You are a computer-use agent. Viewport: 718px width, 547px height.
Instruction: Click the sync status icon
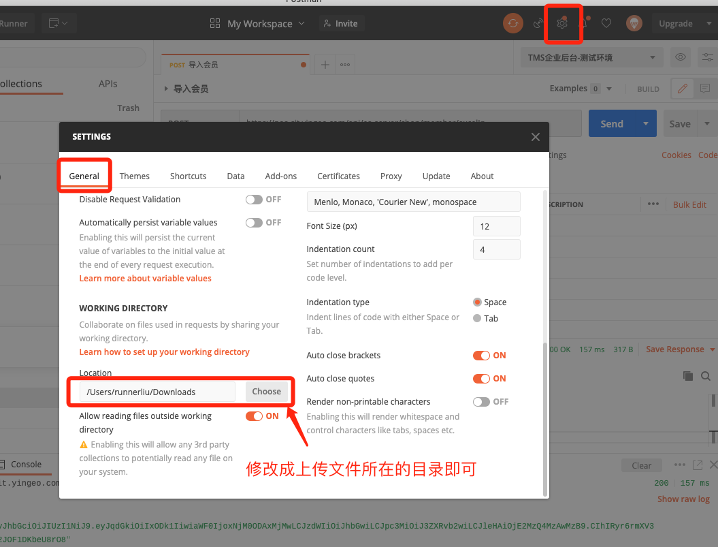pos(513,23)
